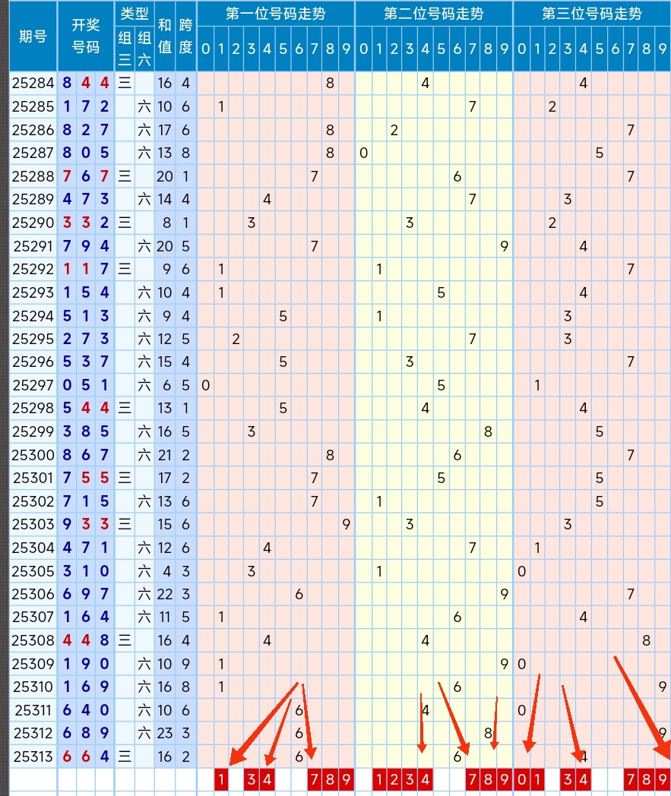Click red cell 9 in first-position bottom row
Viewport: 671px width, 796px height.
pyautogui.click(x=347, y=779)
